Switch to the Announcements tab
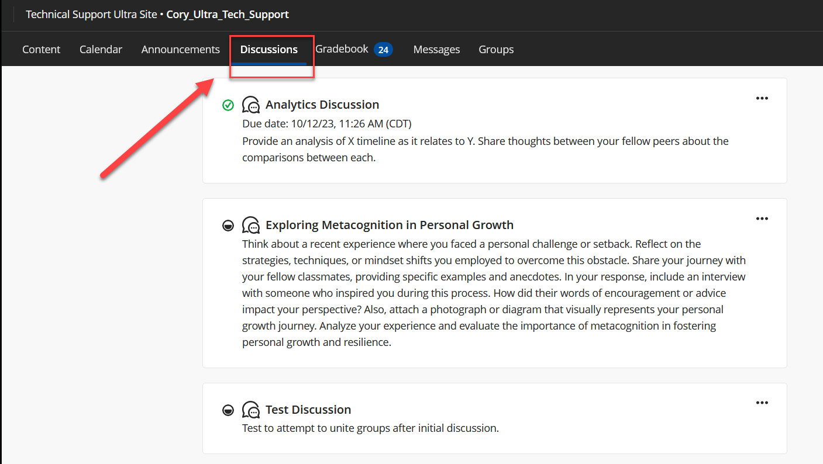 point(180,49)
